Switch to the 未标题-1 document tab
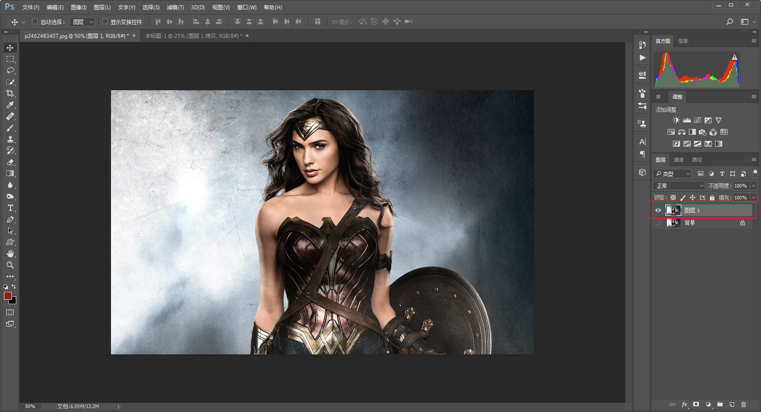The width and height of the screenshot is (761, 412). coord(194,36)
